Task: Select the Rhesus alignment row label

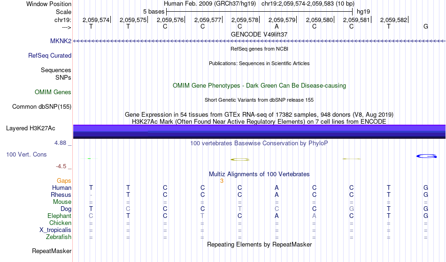Action: [61, 195]
